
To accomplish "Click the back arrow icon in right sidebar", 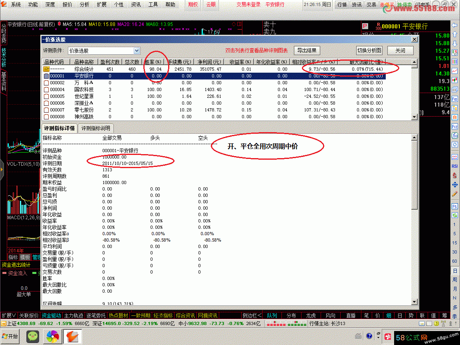I will coord(454,26).
